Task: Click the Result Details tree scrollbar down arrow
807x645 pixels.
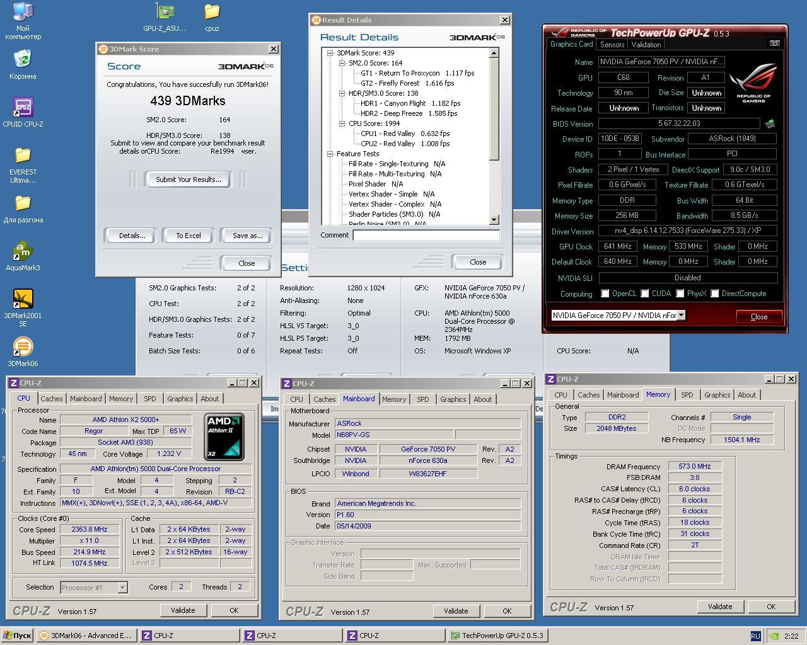Action: (494, 220)
